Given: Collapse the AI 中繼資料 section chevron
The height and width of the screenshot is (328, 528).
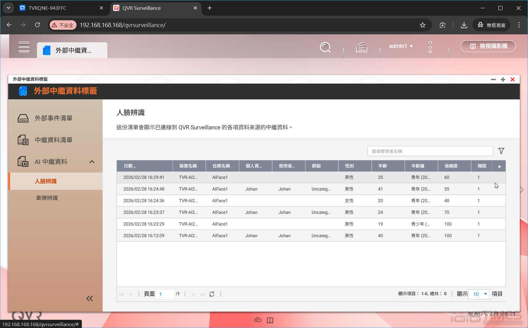Looking at the screenshot, I should point(92,161).
